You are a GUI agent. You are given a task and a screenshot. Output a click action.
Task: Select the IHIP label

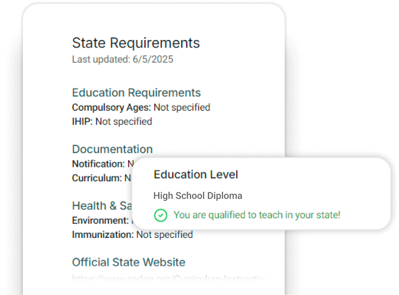click(82, 122)
